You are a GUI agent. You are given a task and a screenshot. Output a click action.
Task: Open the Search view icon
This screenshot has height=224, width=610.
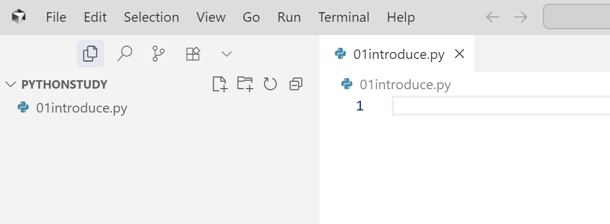point(125,54)
